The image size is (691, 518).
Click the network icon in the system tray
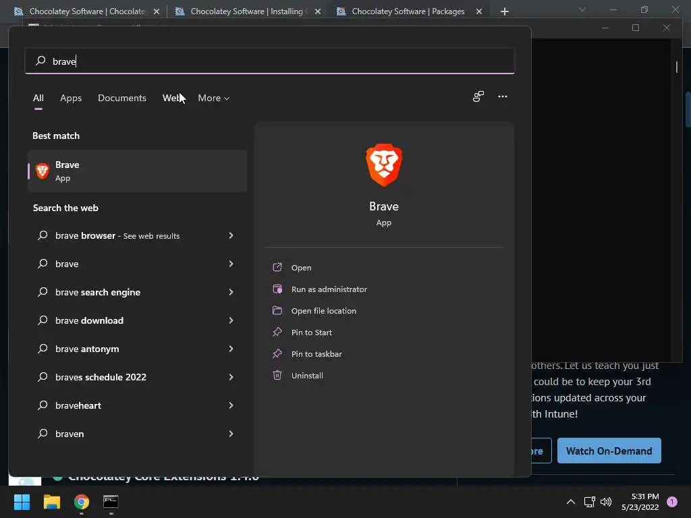tap(589, 502)
